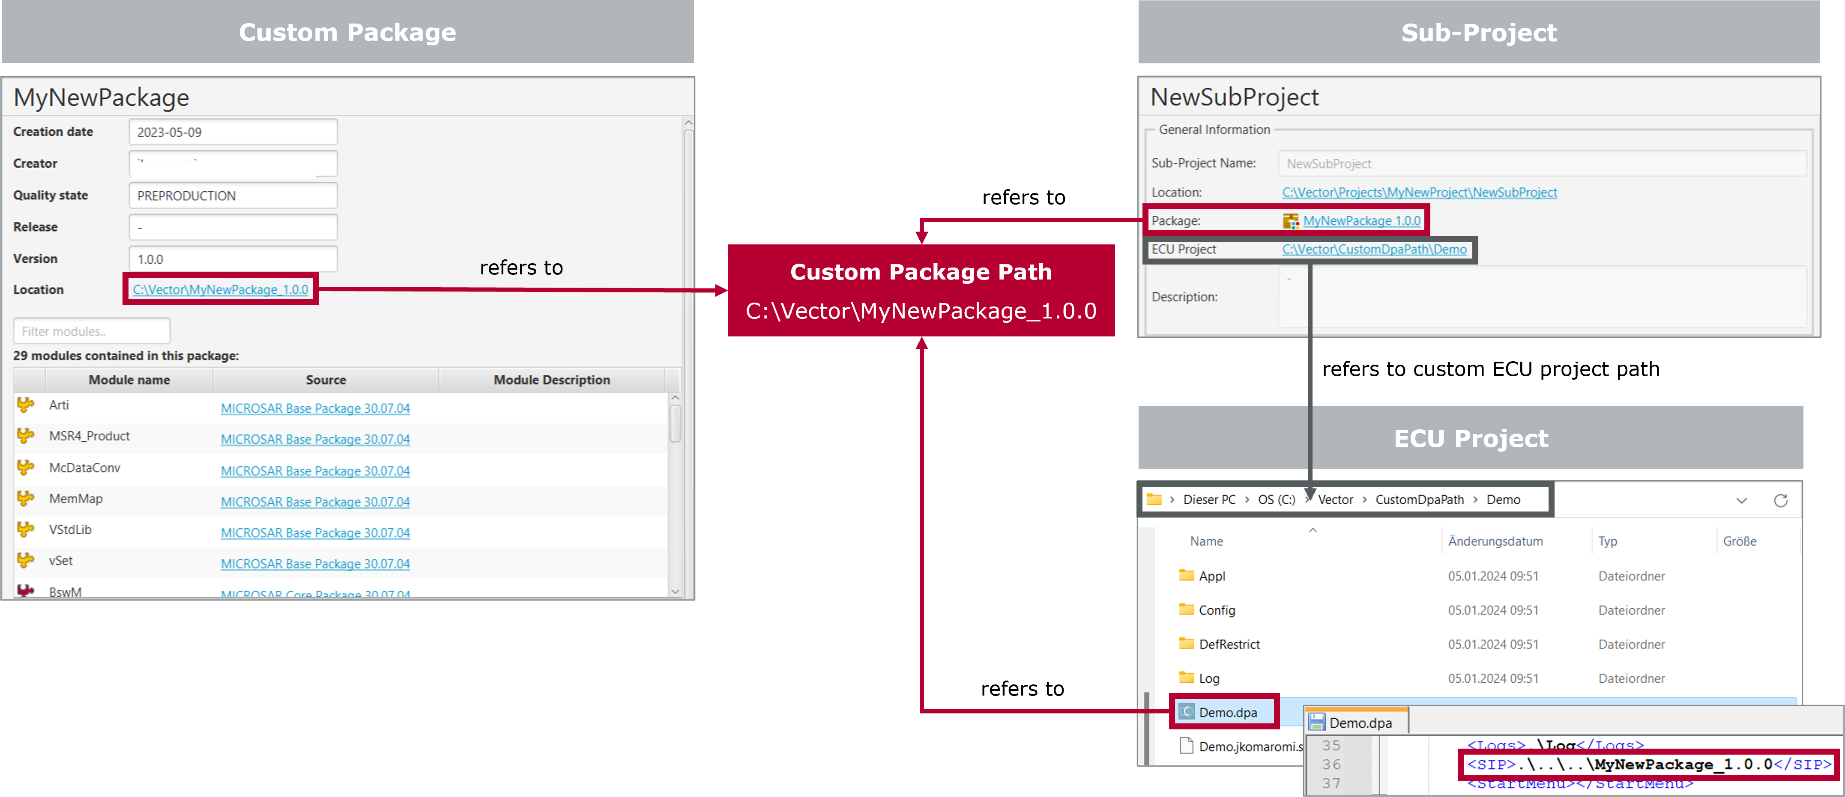Click the Version field showing 1.0.0
Viewport: 1845px width, 797px height.
(233, 259)
